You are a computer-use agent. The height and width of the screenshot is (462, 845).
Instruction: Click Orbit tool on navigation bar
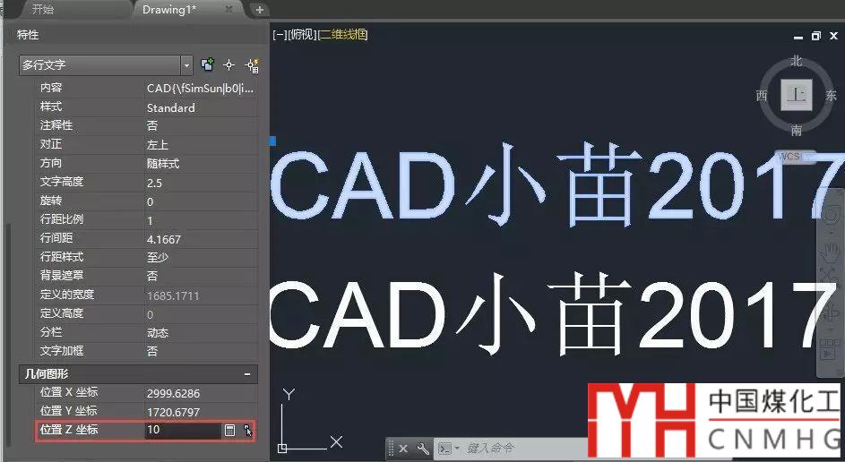(831, 312)
